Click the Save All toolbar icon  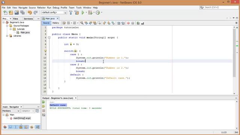(x=22, y=12)
